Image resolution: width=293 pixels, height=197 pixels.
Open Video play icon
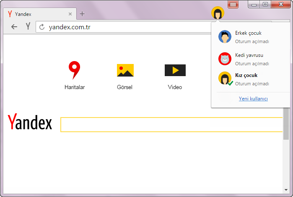(x=175, y=70)
